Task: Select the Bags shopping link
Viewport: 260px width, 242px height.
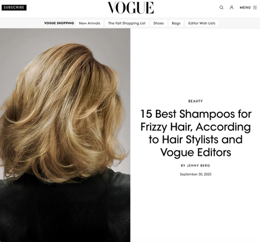Action: coord(176,23)
